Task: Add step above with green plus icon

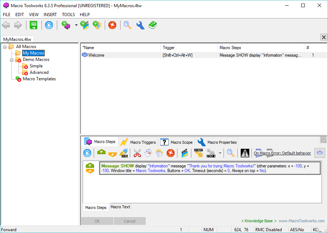Action: pyautogui.click(x=101, y=152)
